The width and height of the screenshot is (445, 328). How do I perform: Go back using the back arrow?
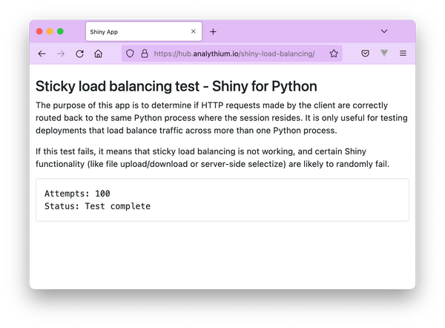point(42,53)
